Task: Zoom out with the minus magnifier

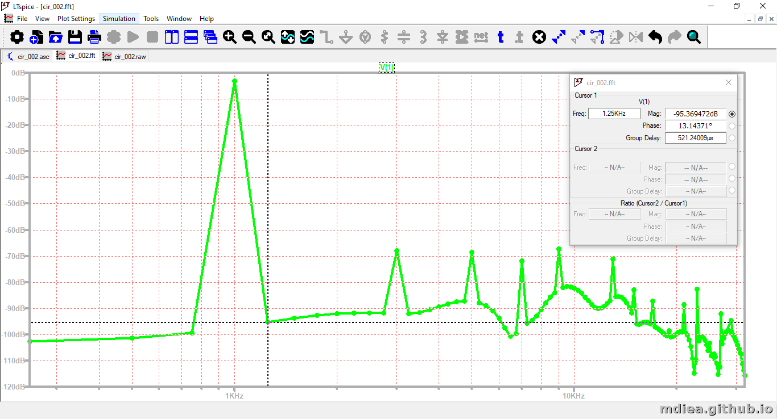Action: (x=249, y=37)
